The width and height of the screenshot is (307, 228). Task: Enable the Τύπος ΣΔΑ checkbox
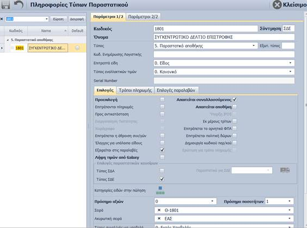pyautogui.click(x=162, y=170)
